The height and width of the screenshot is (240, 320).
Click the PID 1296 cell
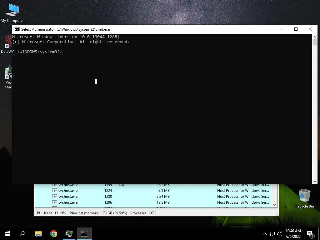point(108,202)
